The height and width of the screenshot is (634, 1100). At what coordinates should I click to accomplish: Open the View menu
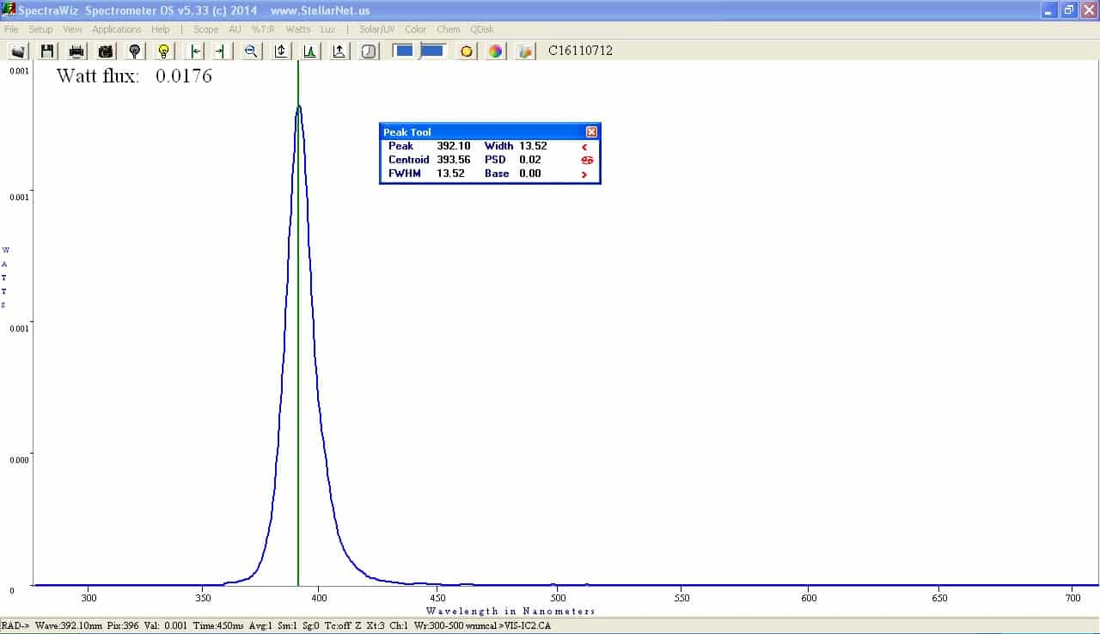coord(72,29)
